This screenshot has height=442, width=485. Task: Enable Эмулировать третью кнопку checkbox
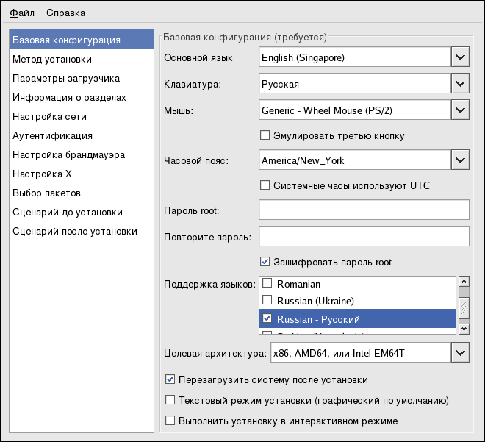(265, 135)
